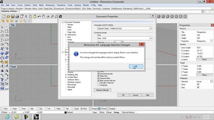This screenshot has height=120, width=214.
Task: Open the display language dropdown
Action: coord(151,28)
